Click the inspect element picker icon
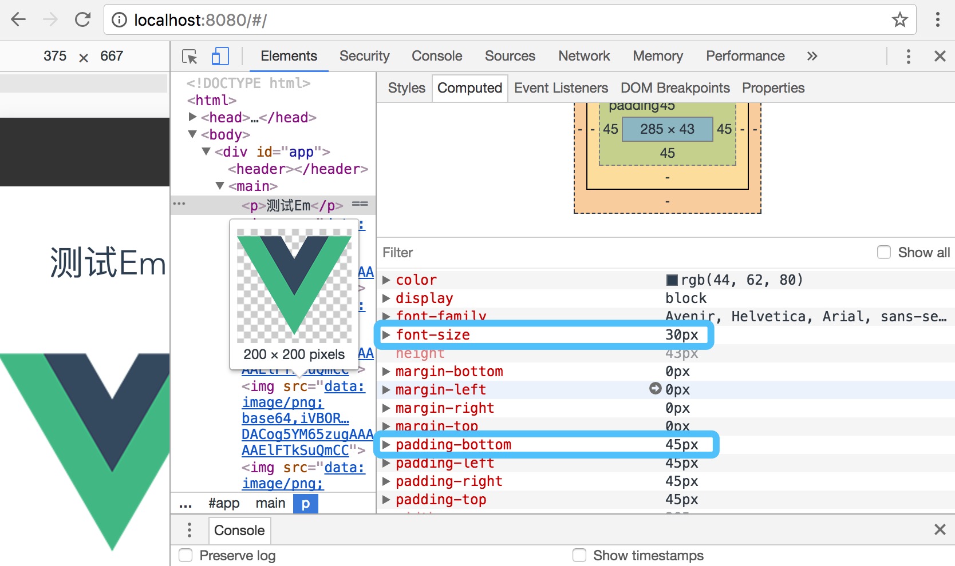 (x=190, y=57)
